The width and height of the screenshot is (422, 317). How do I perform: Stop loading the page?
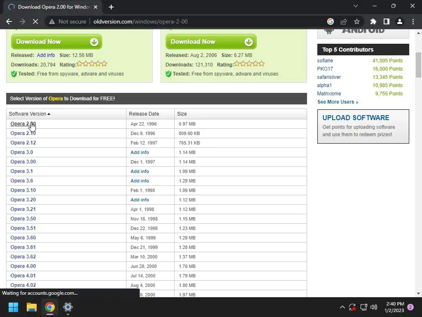pyautogui.click(x=35, y=21)
